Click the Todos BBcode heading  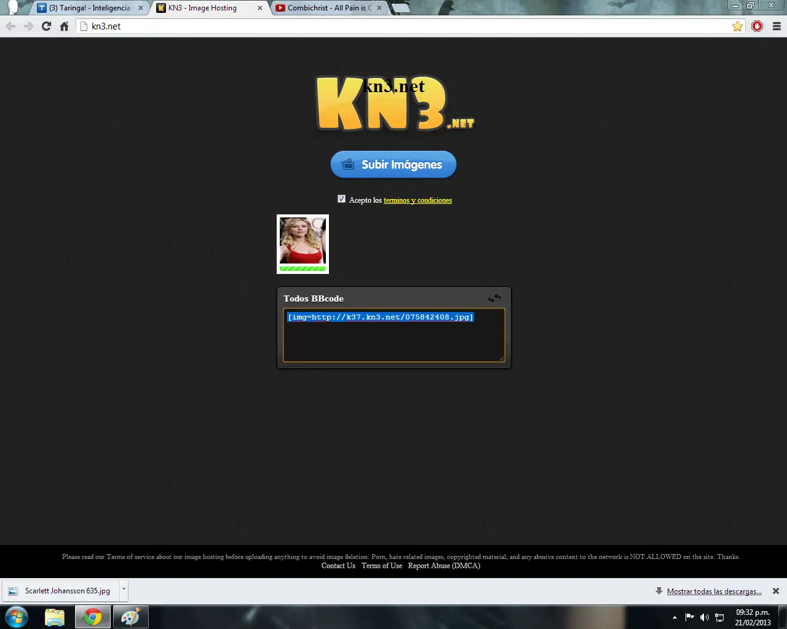(314, 299)
